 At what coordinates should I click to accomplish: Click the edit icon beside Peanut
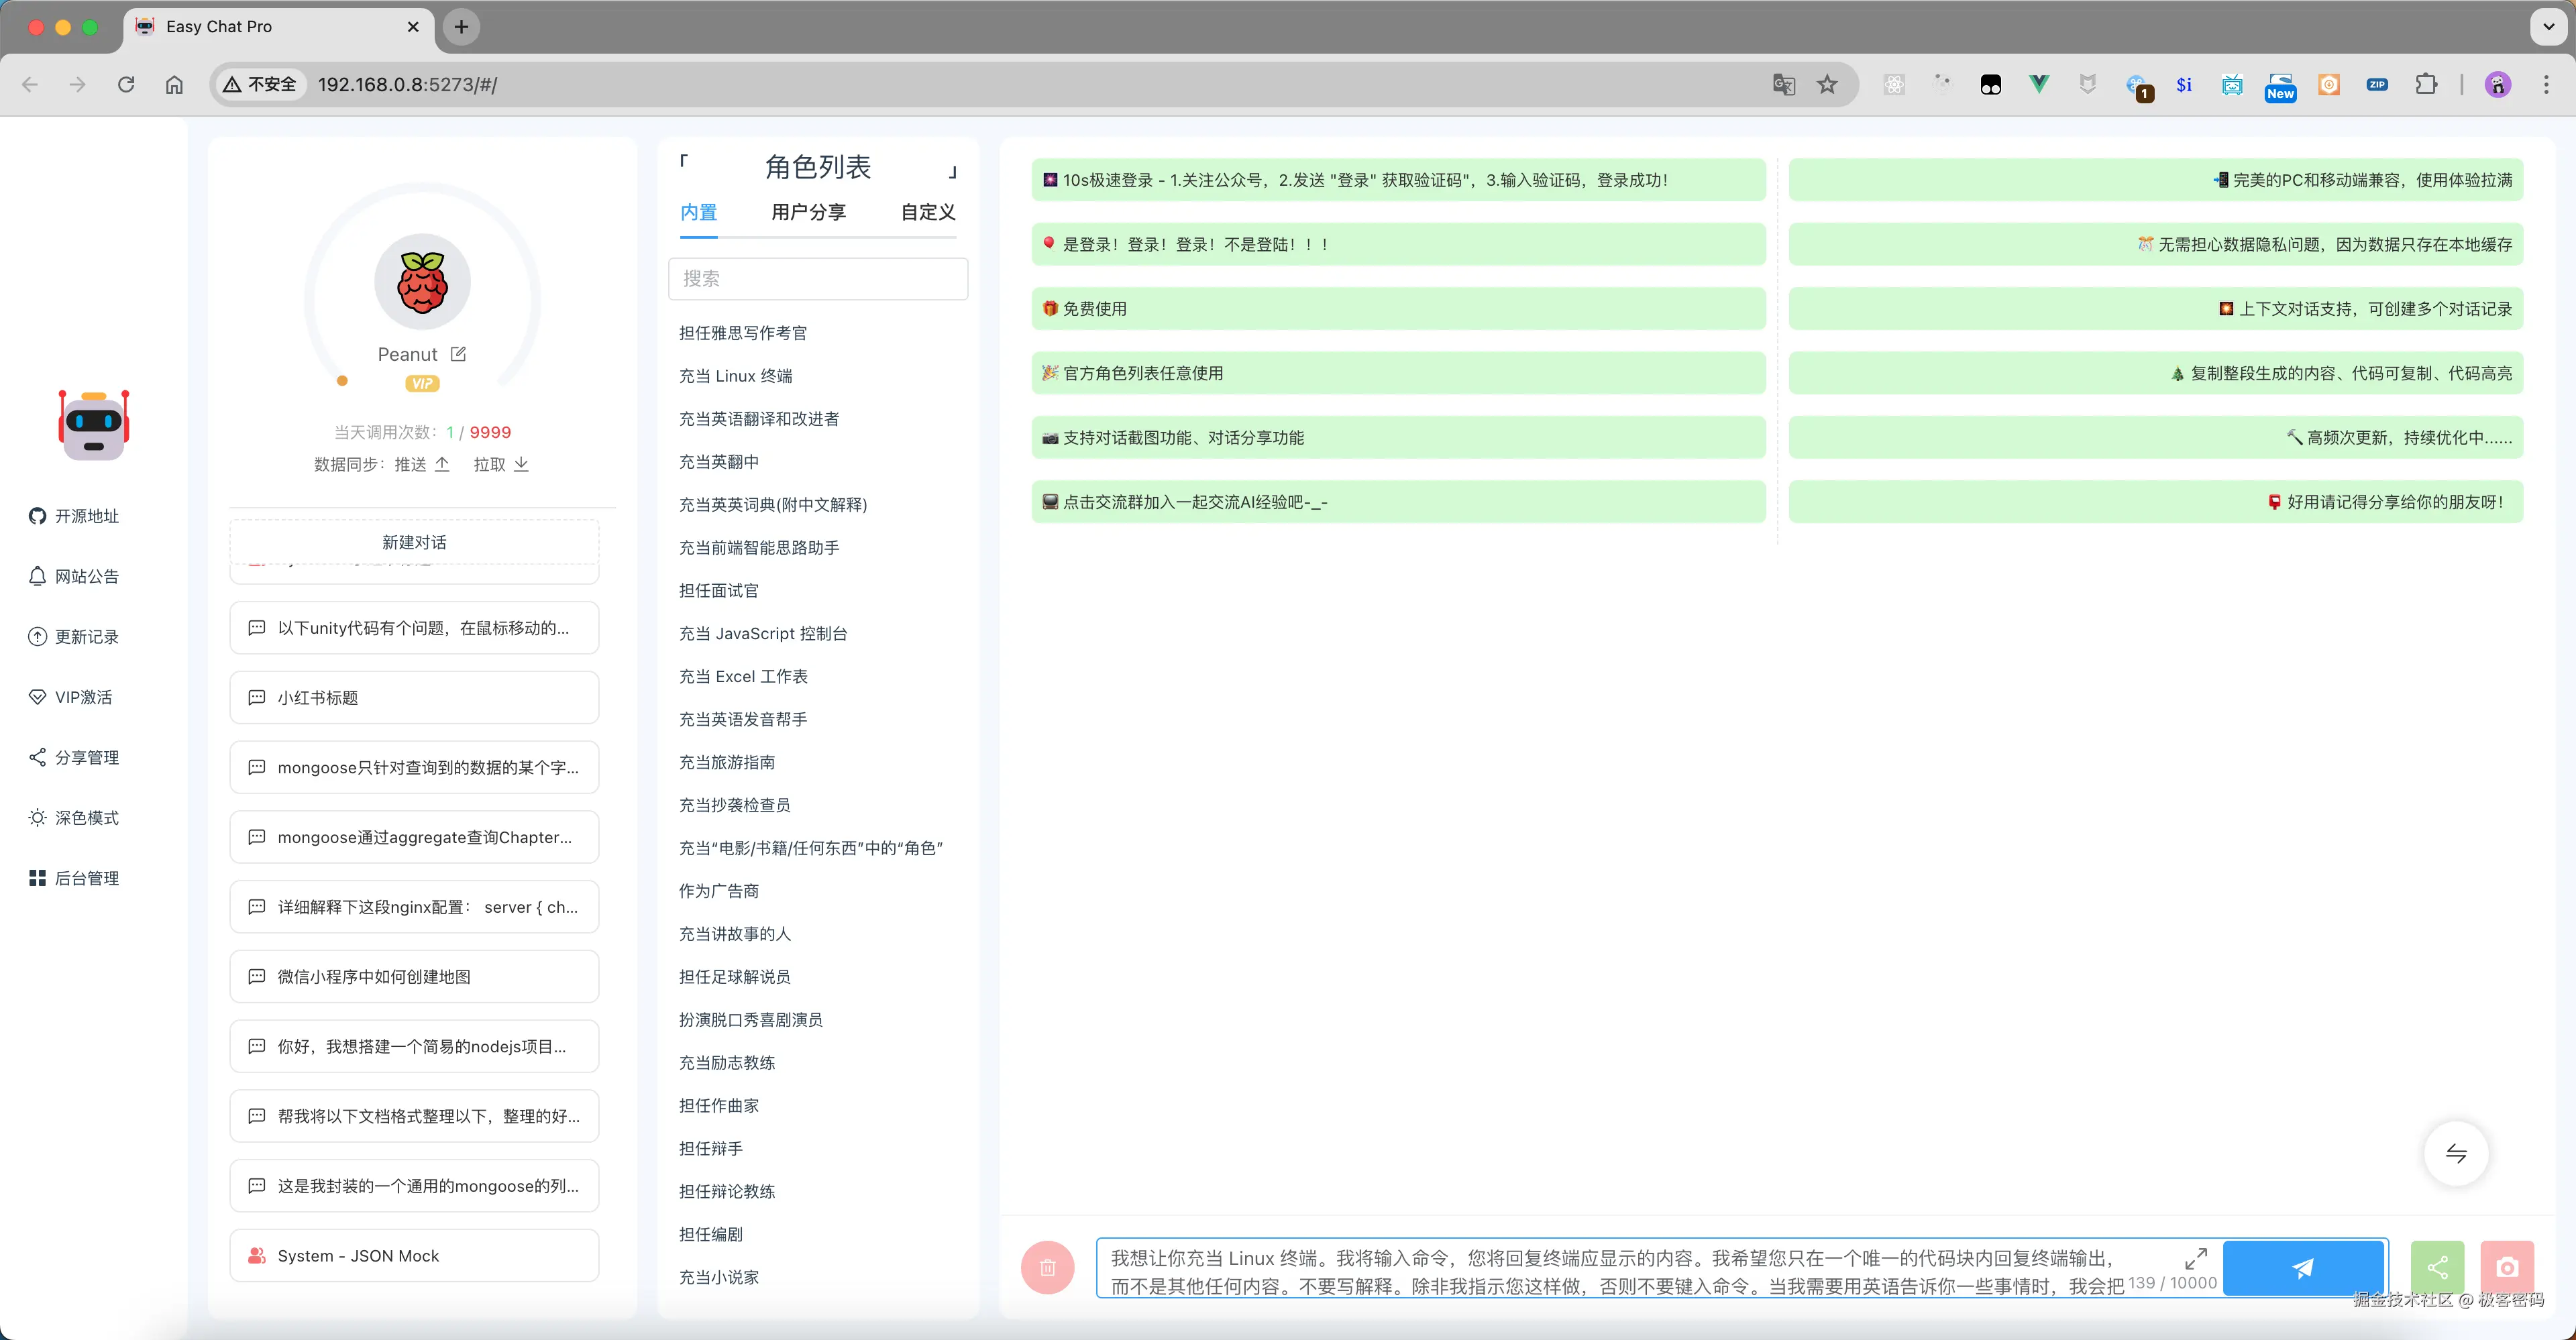tap(458, 354)
